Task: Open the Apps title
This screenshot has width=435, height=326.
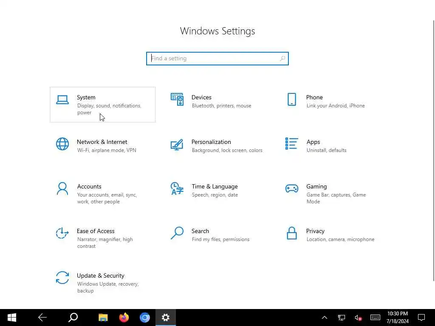Action: [313, 142]
